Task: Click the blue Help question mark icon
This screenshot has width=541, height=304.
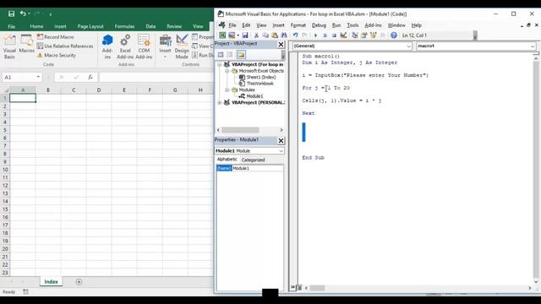Action: (394, 35)
